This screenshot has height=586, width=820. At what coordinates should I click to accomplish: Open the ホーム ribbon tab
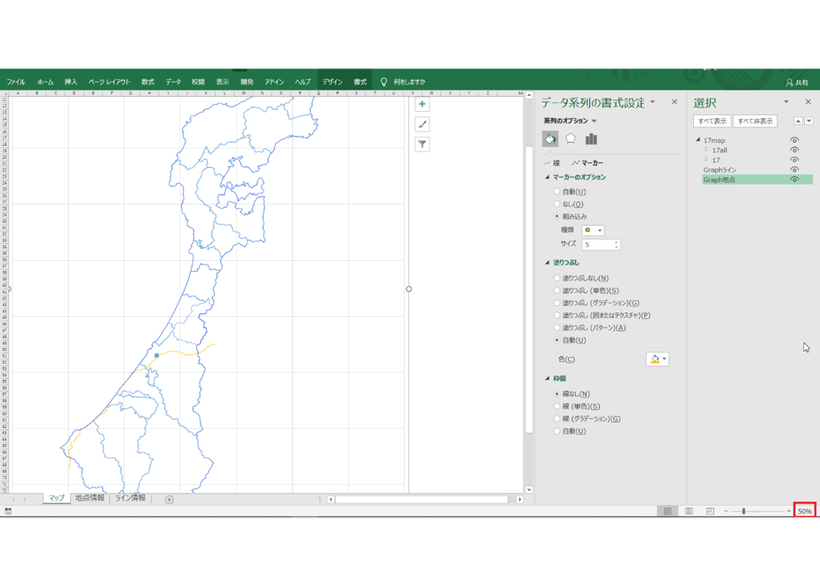(45, 82)
